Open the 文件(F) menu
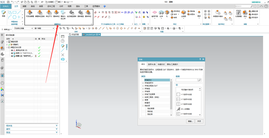This screenshot has width=269, height=138. click(x=5, y=6)
